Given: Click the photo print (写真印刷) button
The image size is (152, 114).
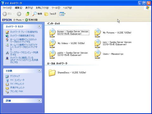Looking at the screenshot, I should click(x=31, y=20).
